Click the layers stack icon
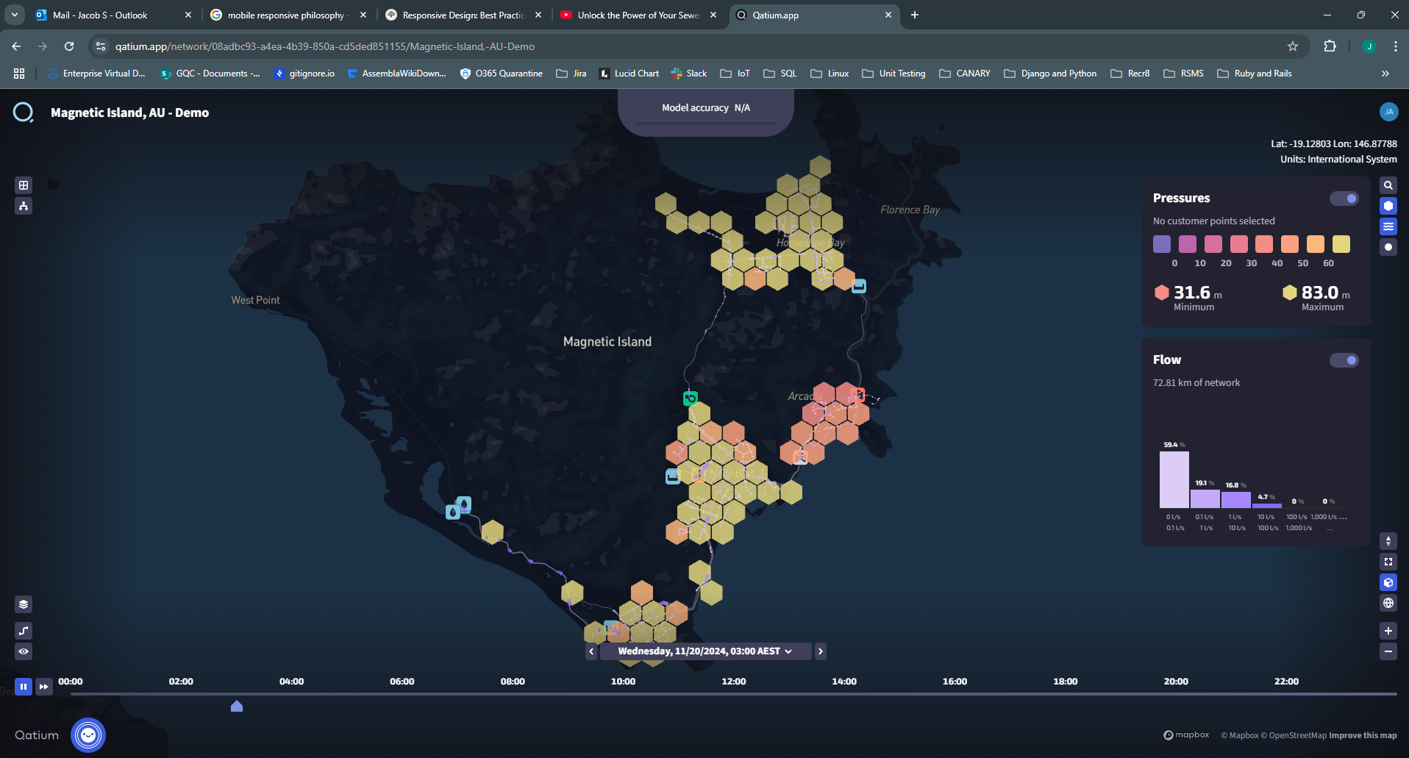The width and height of the screenshot is (1409, 758). coord(24,604)
